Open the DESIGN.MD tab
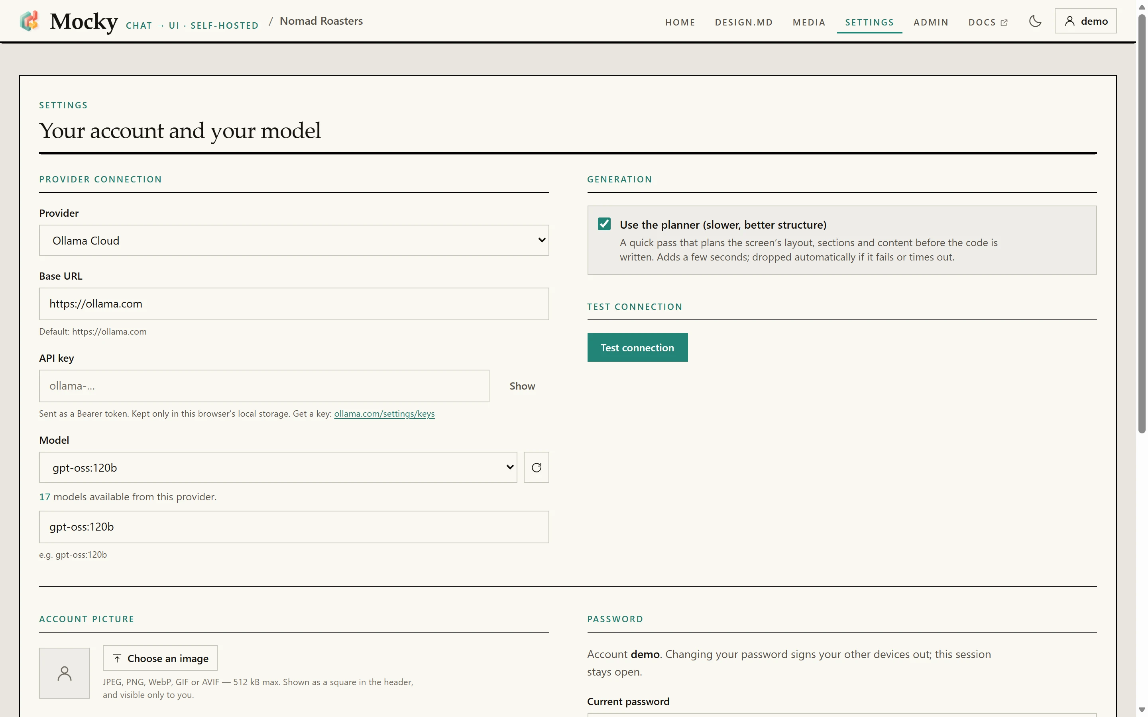1148x717 pixels. click(x=744, y=22)
